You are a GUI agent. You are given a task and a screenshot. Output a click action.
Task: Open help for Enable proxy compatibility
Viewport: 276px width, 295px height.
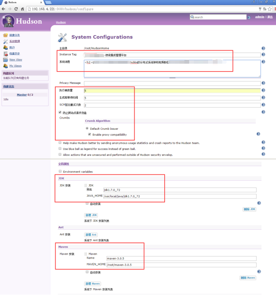(258, 134)
